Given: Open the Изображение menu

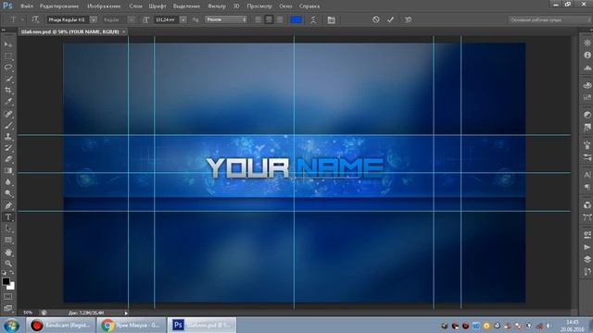Looking at the screenshot, I should tap(104, 6).
